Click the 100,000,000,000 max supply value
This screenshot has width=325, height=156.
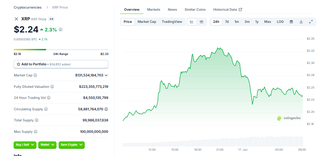tap(94, 132)
